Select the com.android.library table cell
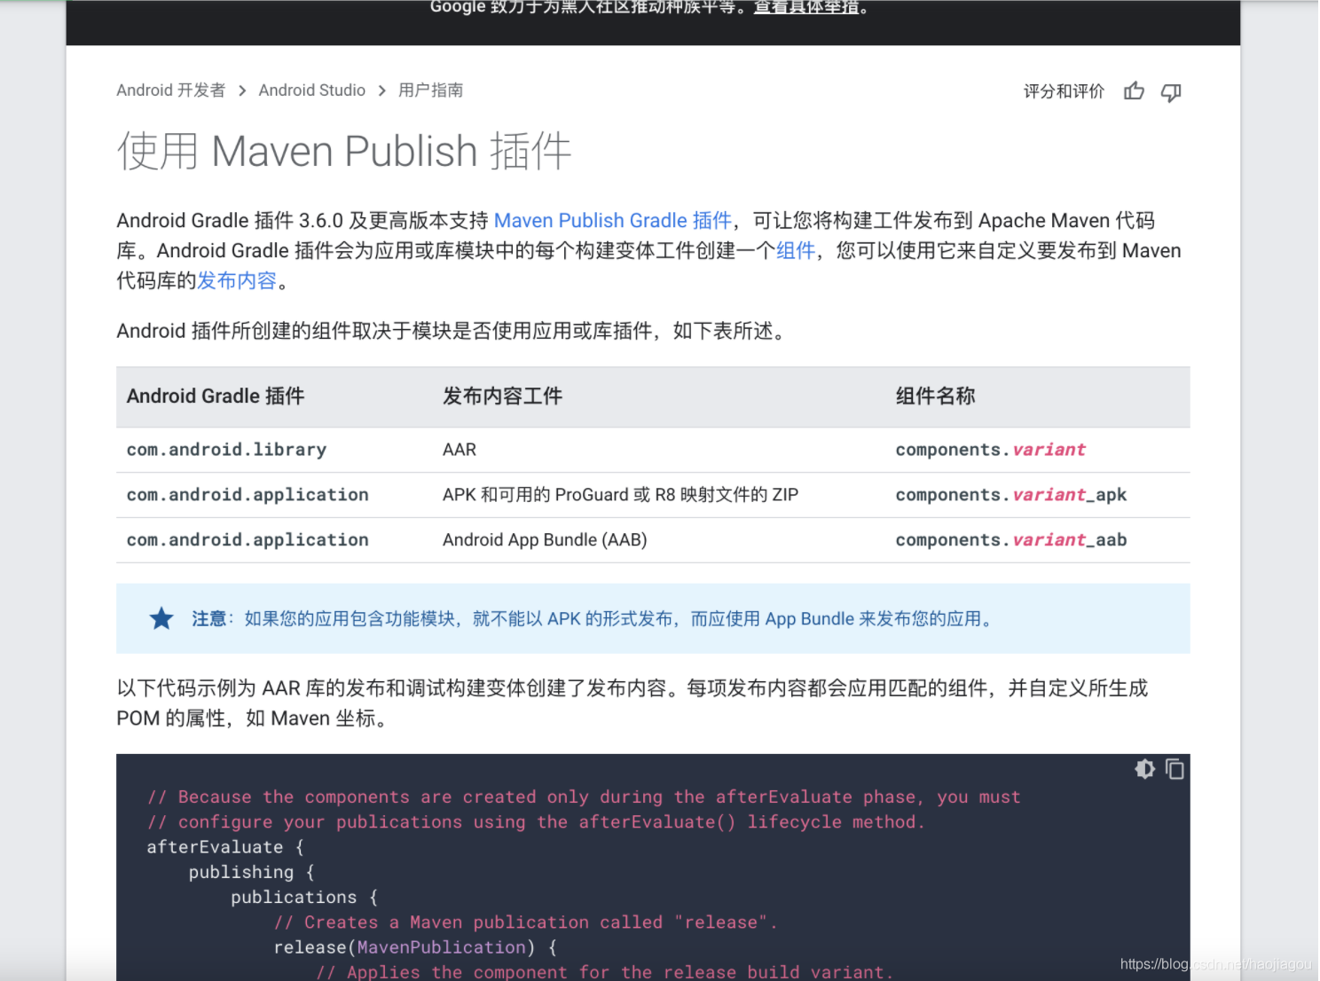Image resolution: width=1320 pixels, height=981 pixels. click(x=226, y=450)
